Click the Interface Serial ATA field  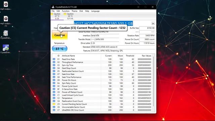105,36
